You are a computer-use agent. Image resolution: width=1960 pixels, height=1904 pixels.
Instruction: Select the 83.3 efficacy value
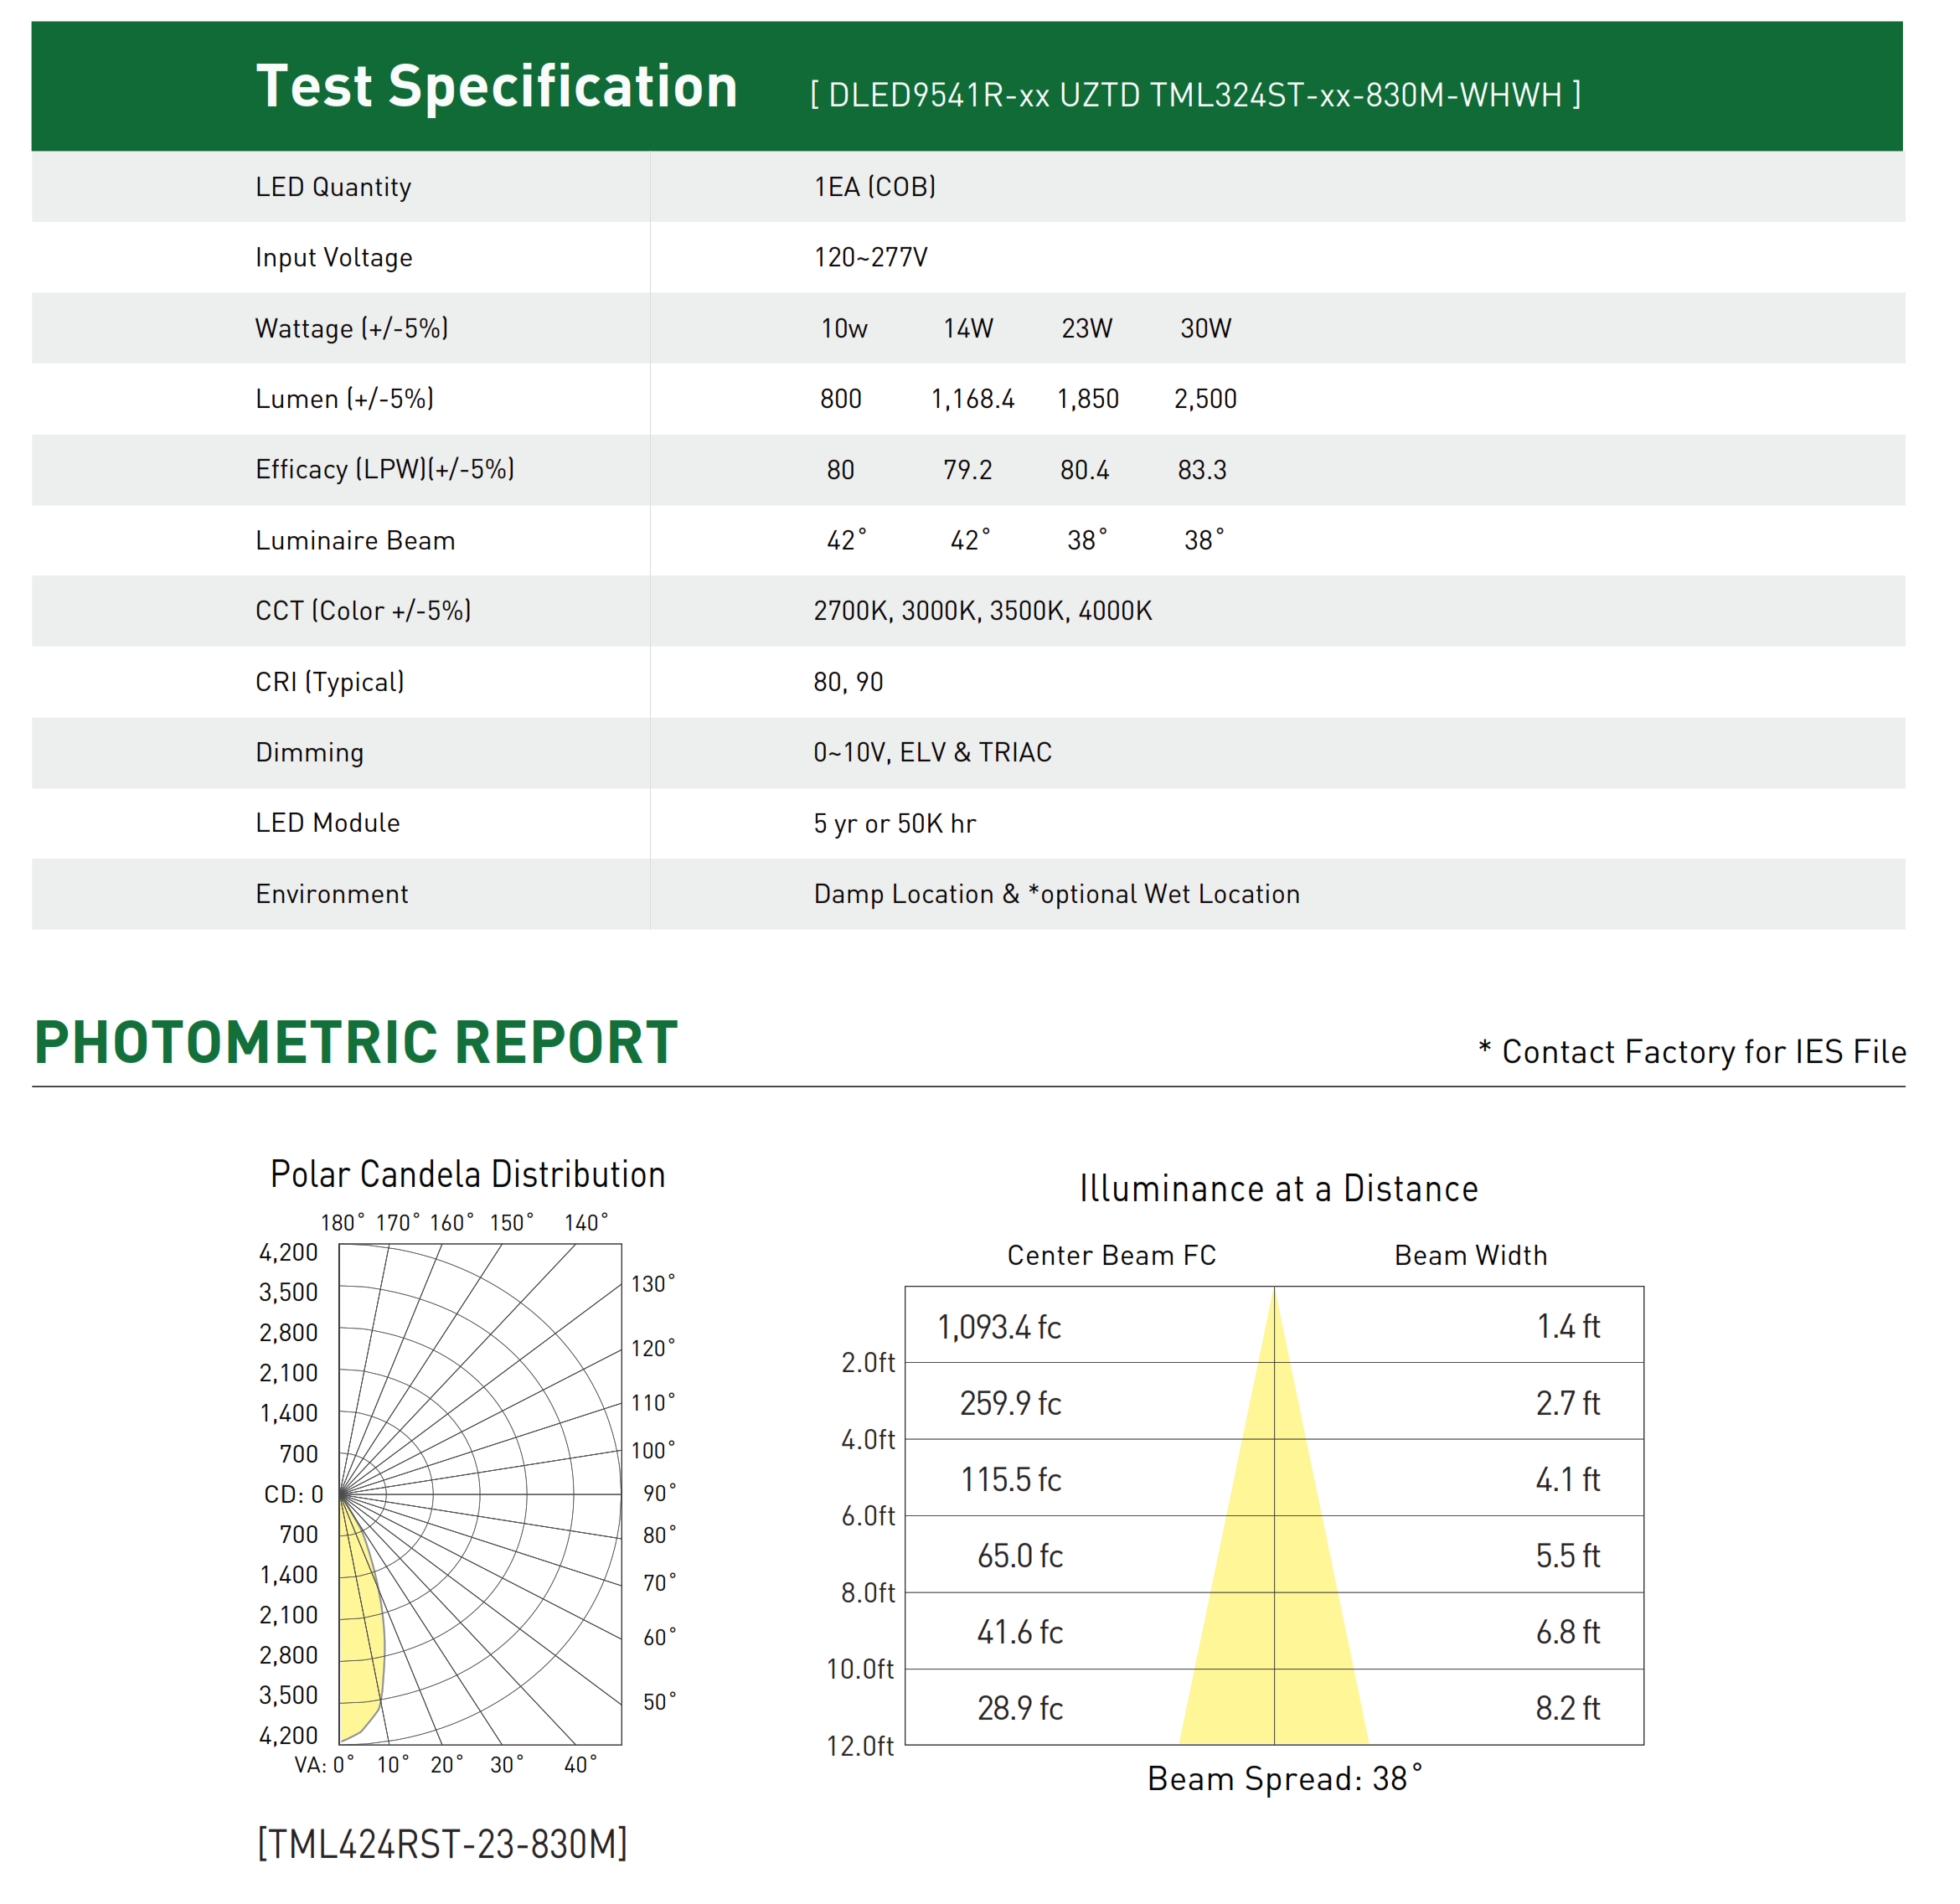[x=1201, y=470]
